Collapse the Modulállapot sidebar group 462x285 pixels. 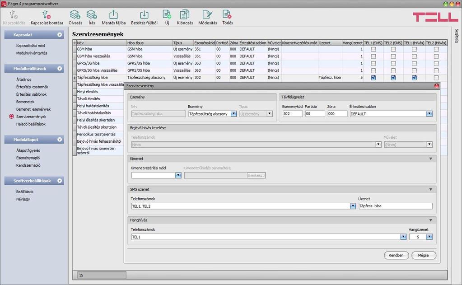(60, 140)
